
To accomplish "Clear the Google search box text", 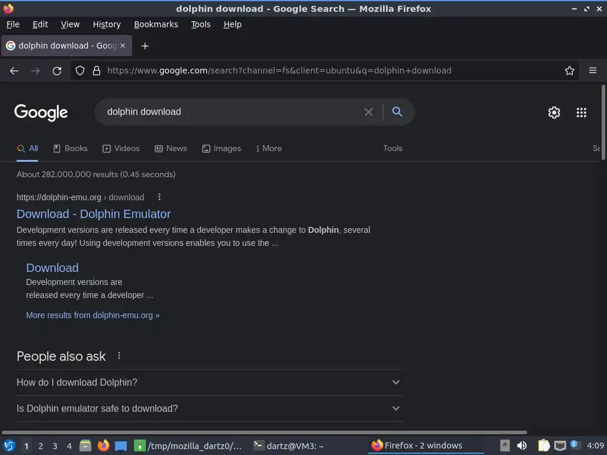I will [x=369, y=112].
